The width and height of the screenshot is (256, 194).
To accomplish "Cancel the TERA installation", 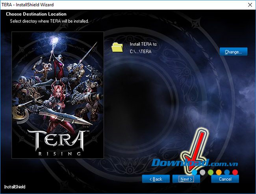I will (x=225, y=179).
